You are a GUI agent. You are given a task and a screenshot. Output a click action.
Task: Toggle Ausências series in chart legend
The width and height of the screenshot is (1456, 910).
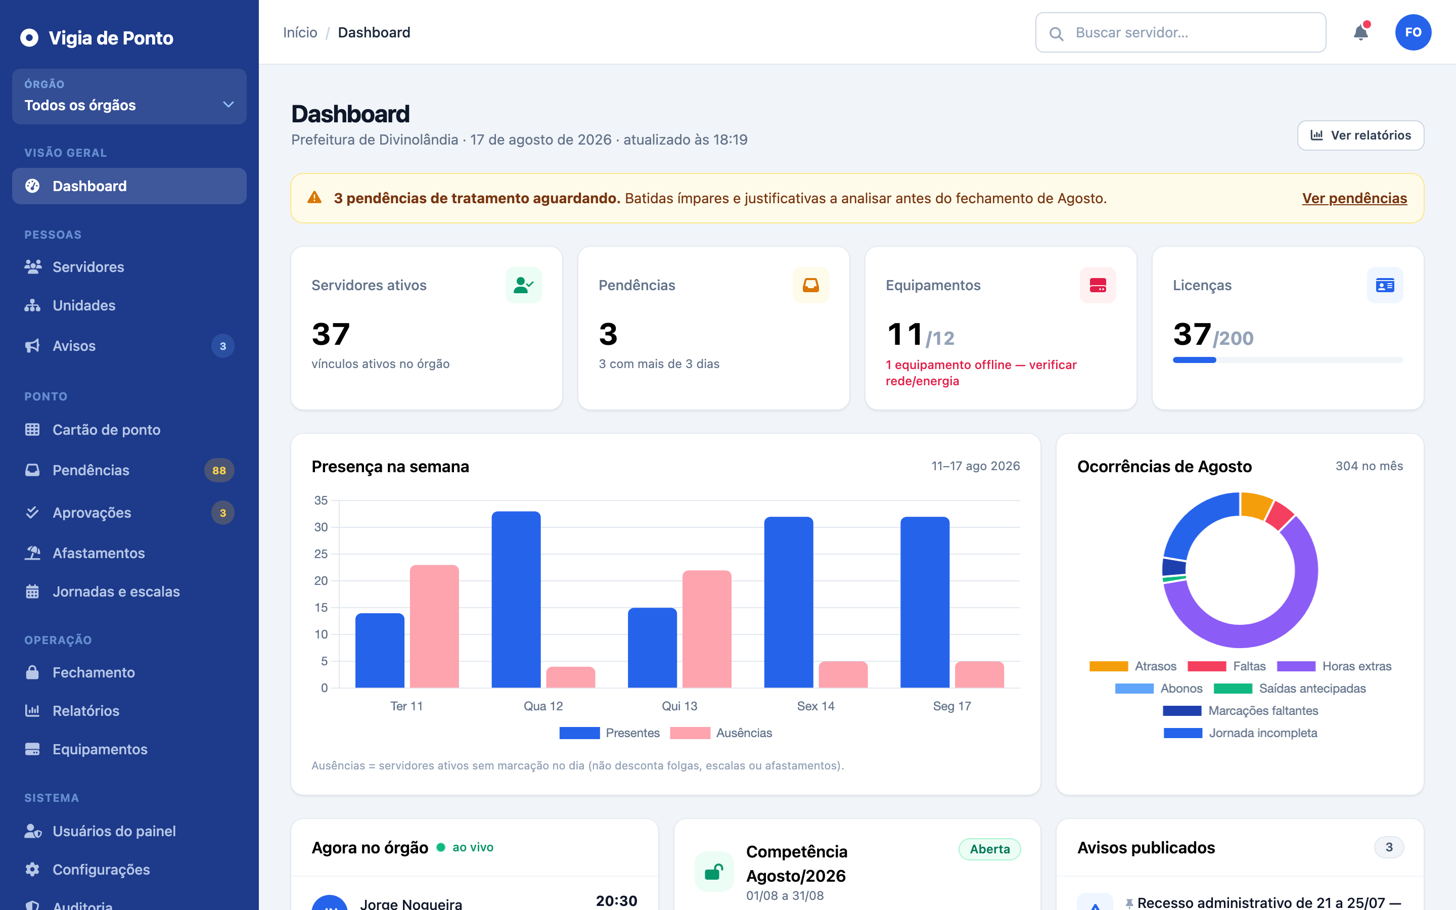pyautogui.click(x=720, y=733)
